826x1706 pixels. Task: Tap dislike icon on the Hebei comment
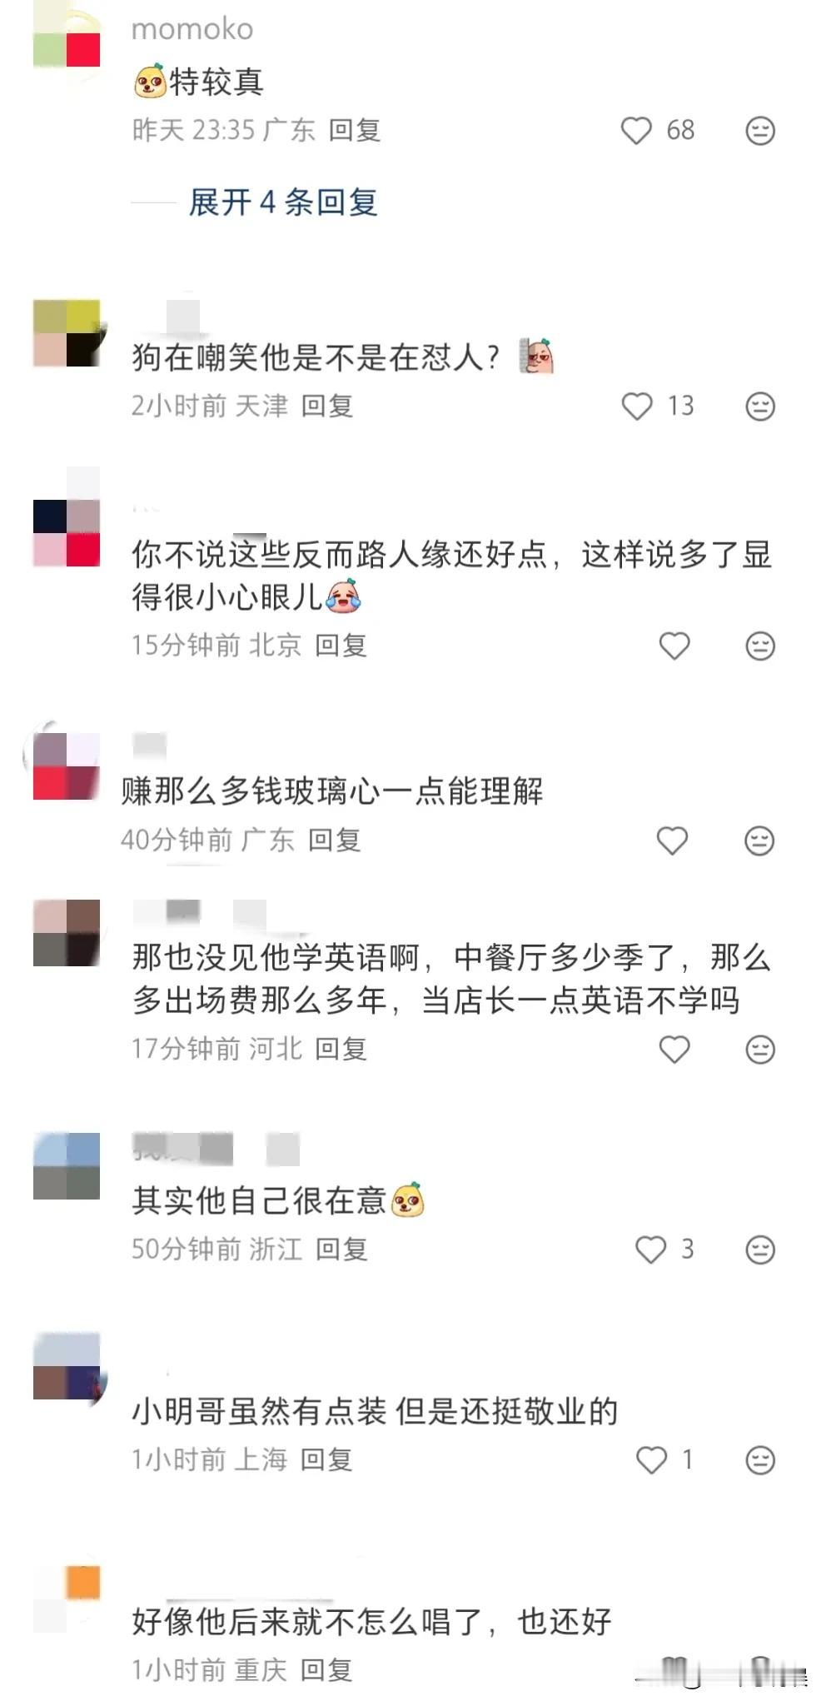(x=759, y=1049)
